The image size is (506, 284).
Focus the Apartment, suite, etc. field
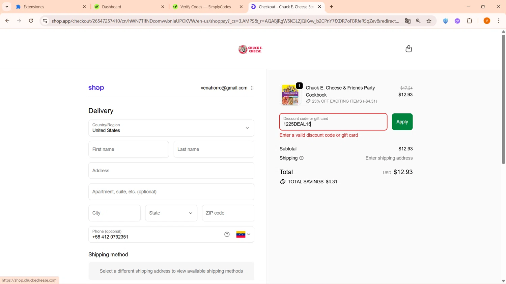[171, 192]
